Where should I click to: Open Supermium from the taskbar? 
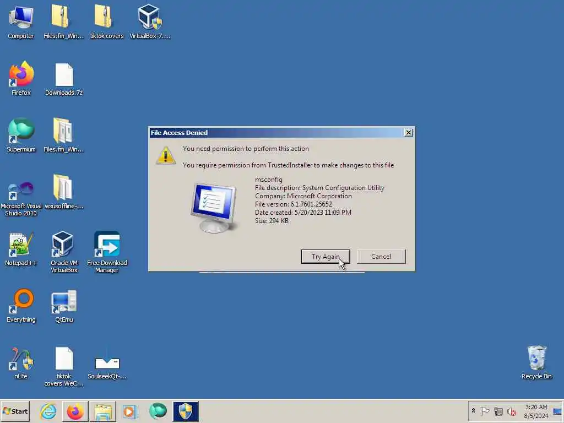point(158,411)
